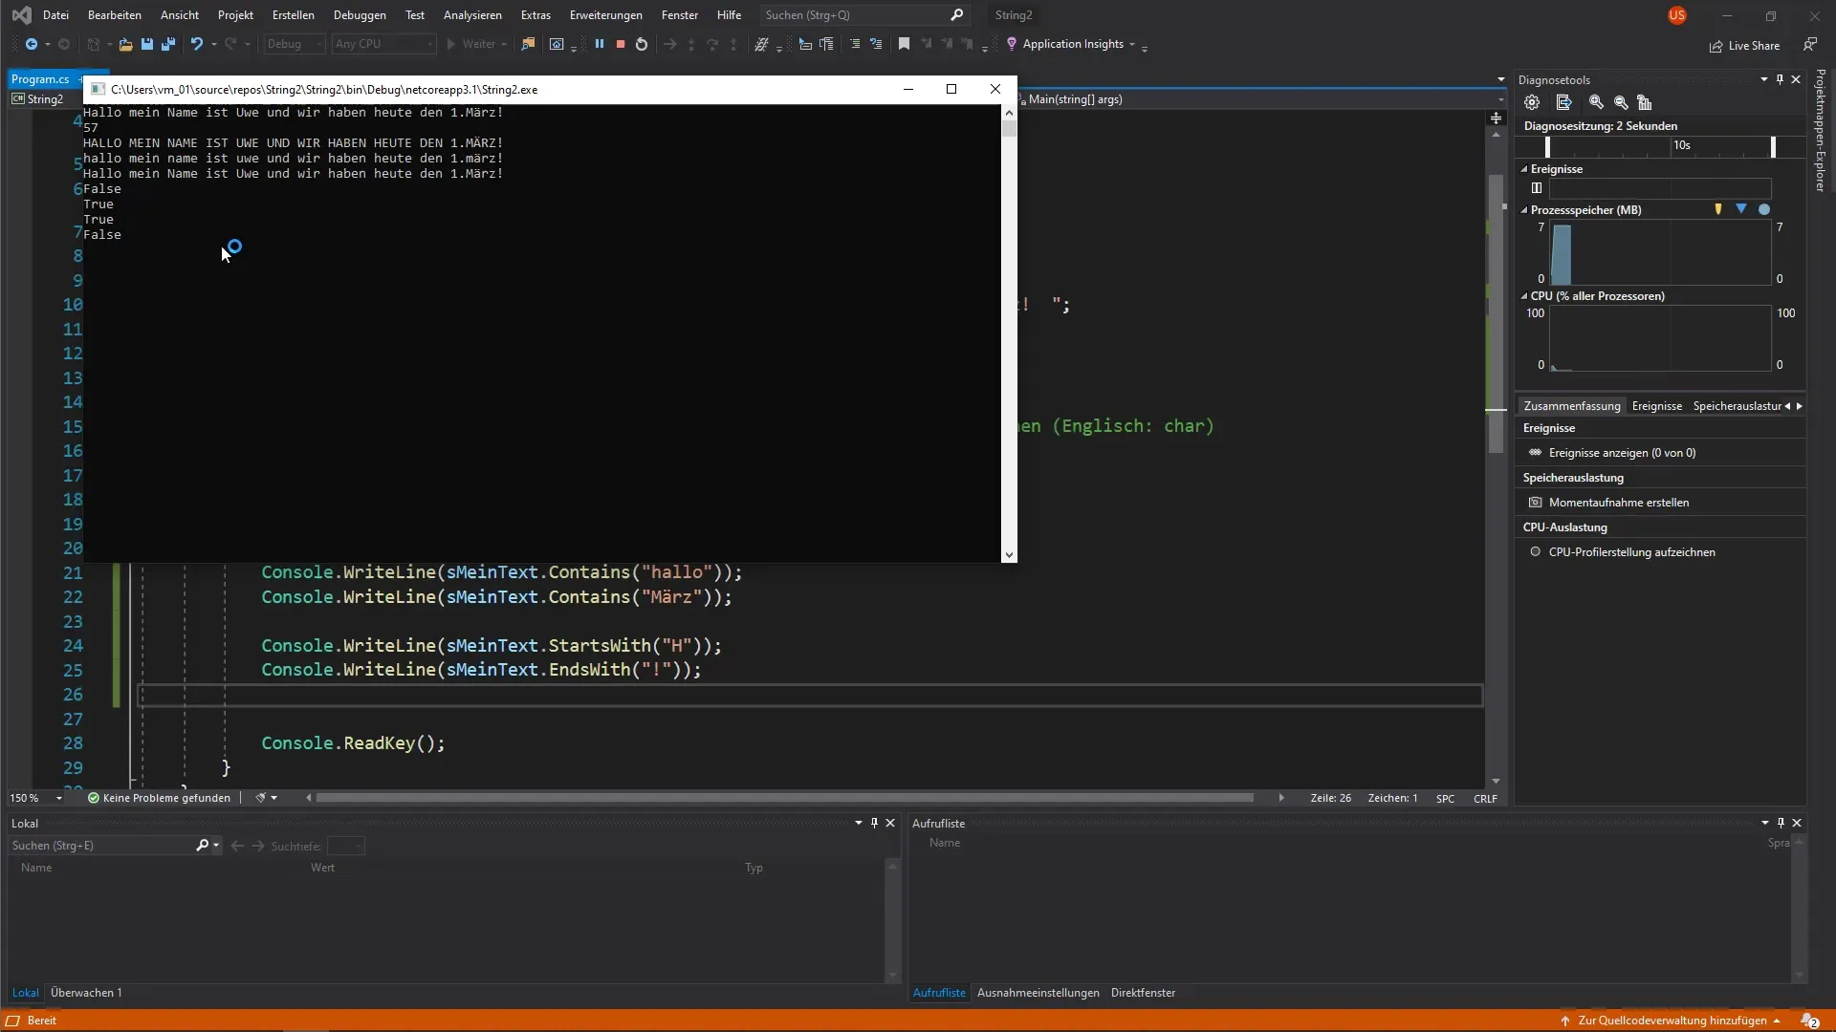Click the Suchen (Strg+E) locals search field
Viewport: 1836px width, 1032px height.
[x=115, y=846]
